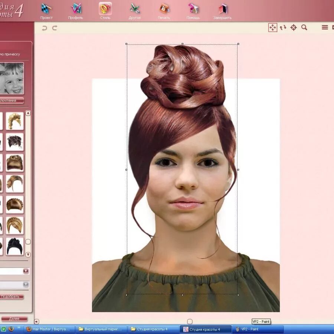334x334 pixels.
Task: Select the crosshair center tool
Action: [294, 27]
